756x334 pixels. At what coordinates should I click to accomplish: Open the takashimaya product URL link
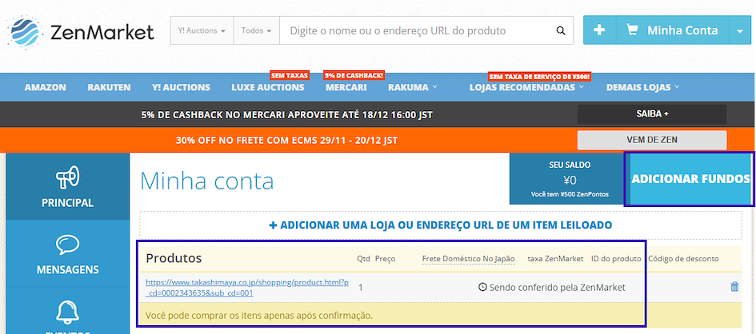pyautogui.click(x=247, y=288)
